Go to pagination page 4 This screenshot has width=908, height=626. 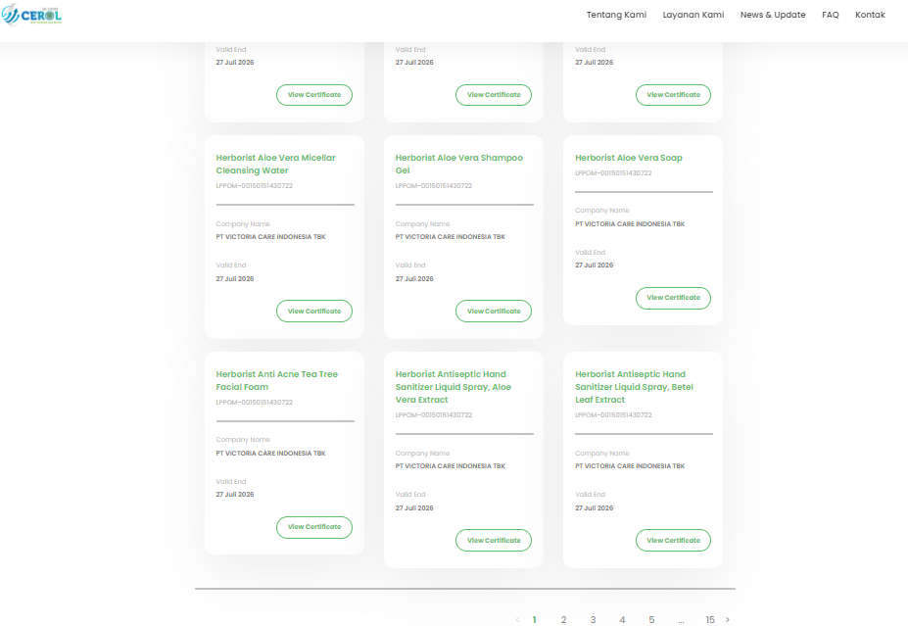click(x=622, y=619)
